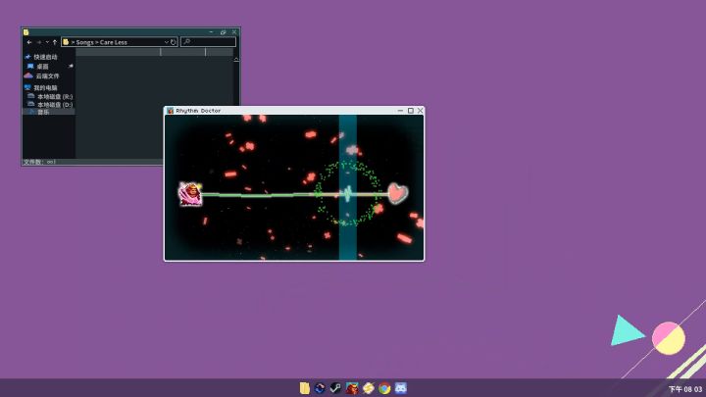Screen dimensions: 706x397
Task: Open the blue swirl app in taskbar
Action: coord(320,388)
